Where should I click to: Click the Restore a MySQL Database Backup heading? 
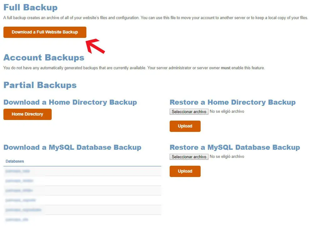234,147
